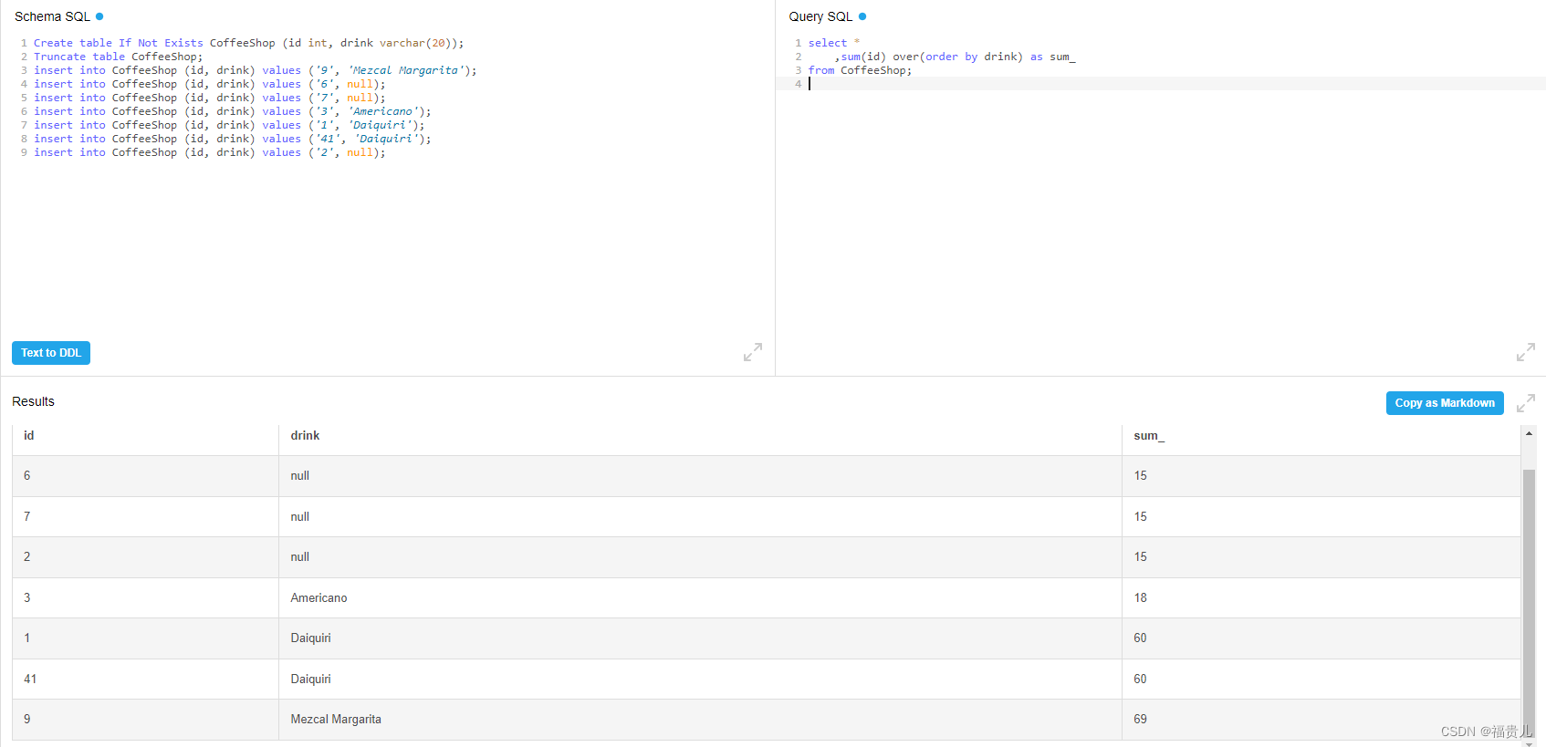
Task: Click the insert line with id '41'
Action: tap(232, 139)
